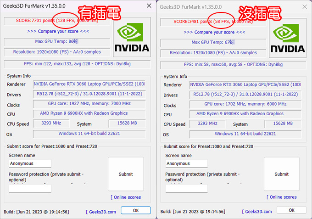Close the right FurMark window
The image size is (312, 219).
click(305, 7)
